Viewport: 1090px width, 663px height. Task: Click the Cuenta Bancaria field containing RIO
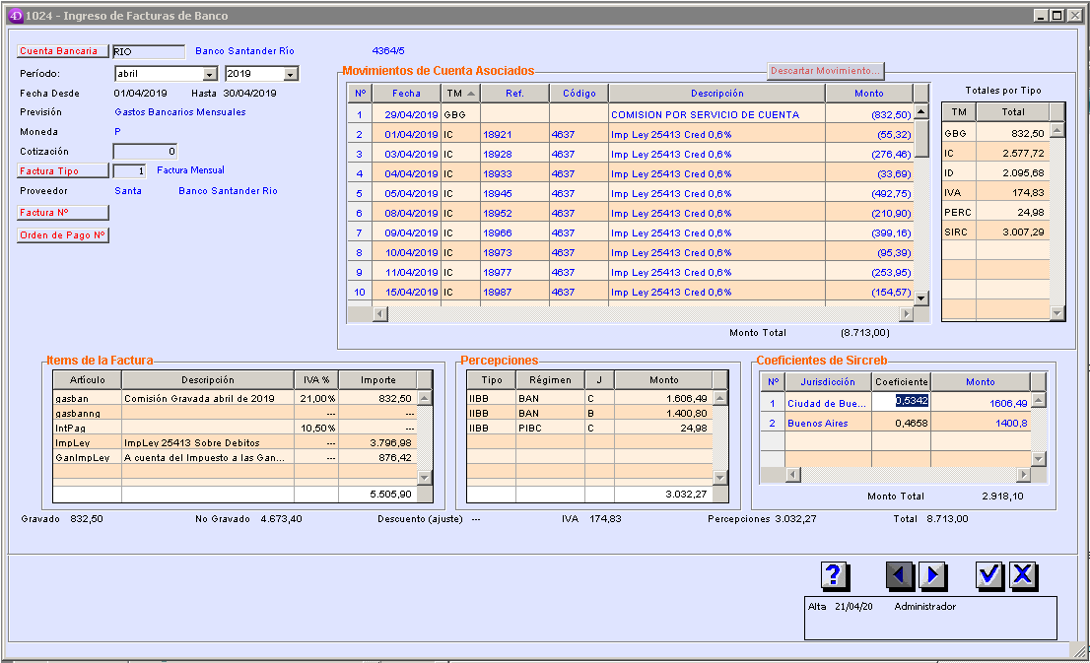(149, 51)
